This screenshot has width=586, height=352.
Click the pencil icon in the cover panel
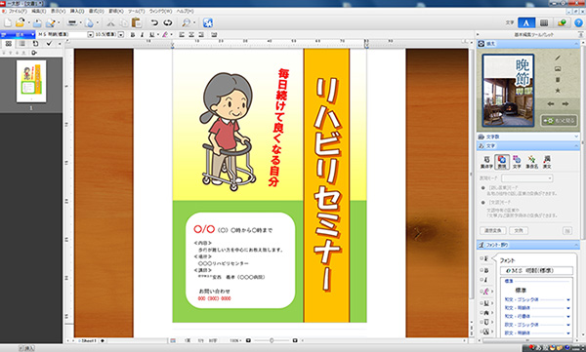pos(558,58)
